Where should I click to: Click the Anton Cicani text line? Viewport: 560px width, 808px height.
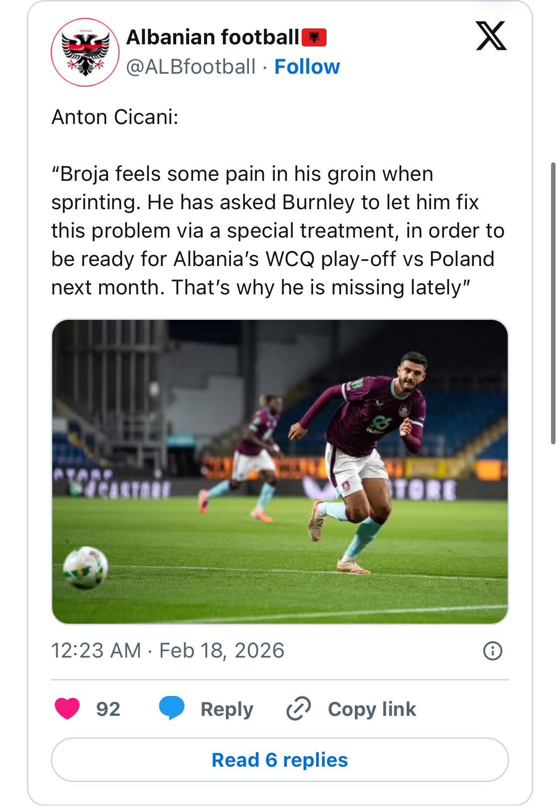[115, 118]
